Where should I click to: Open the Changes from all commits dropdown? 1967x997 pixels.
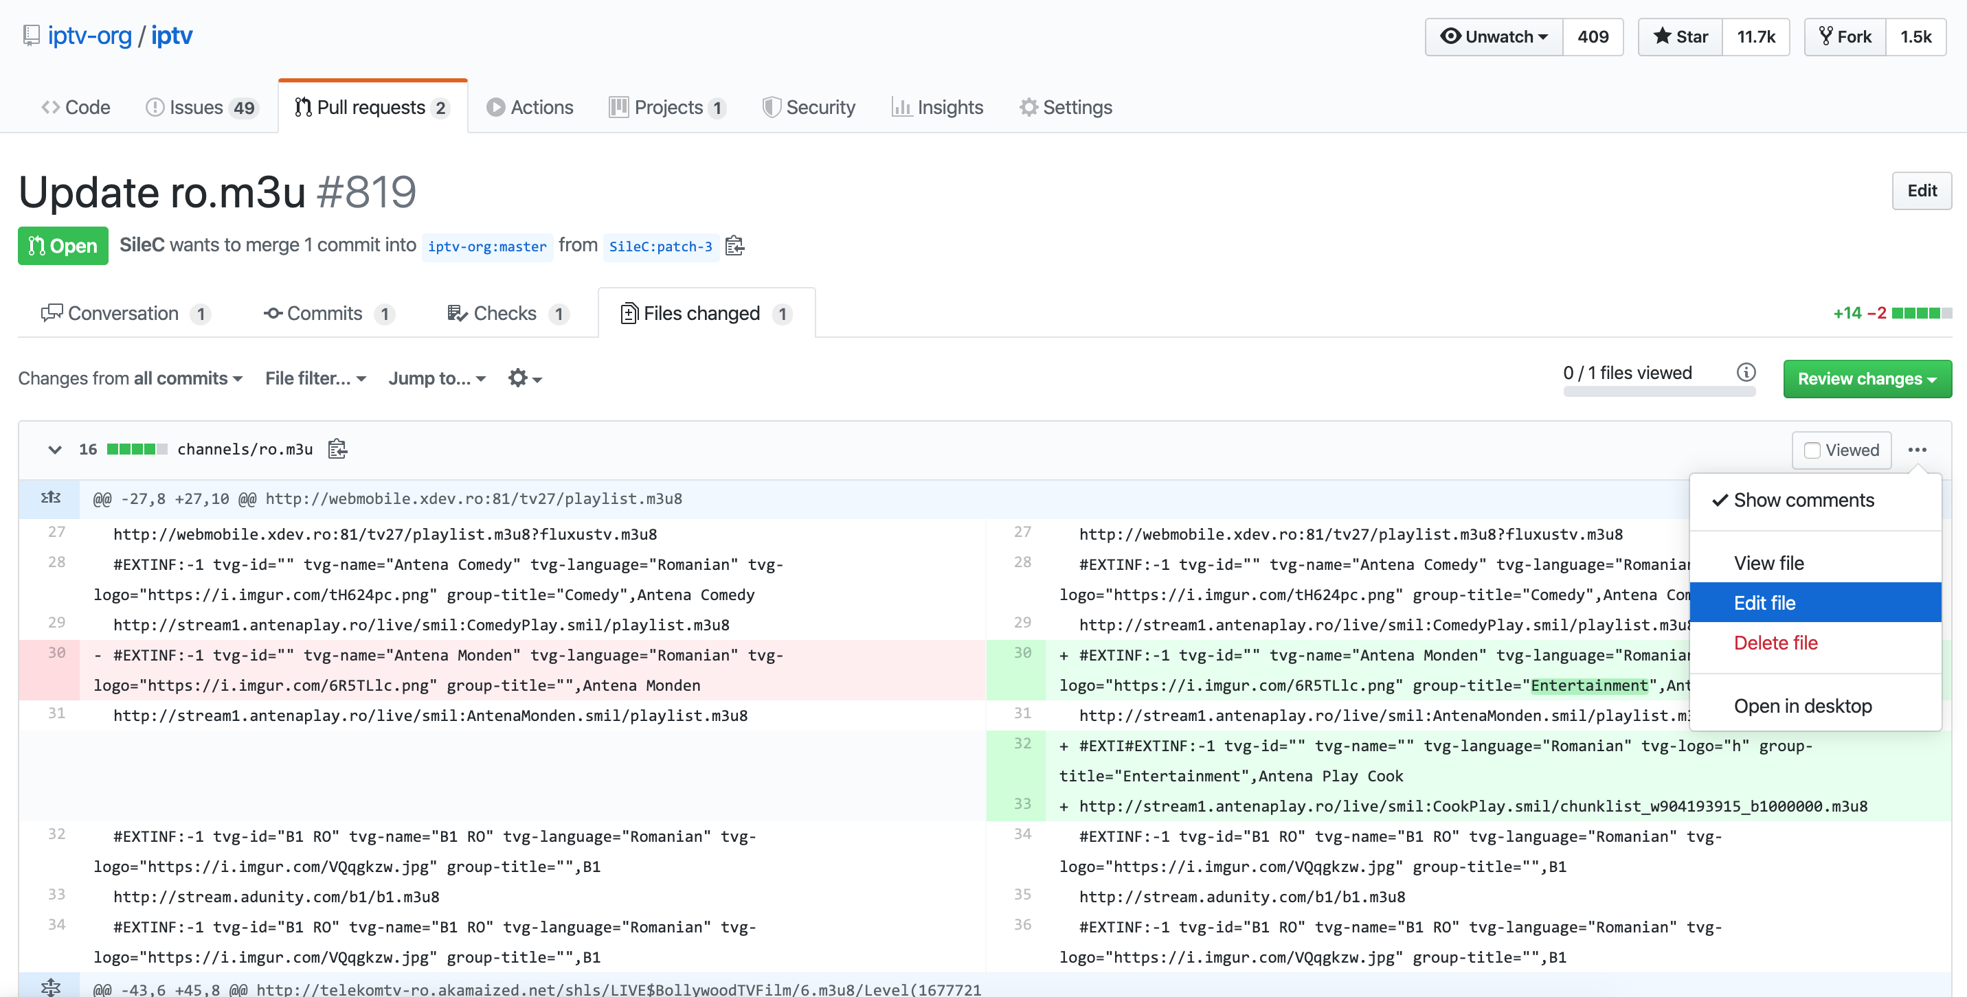(x=130, y=378)
